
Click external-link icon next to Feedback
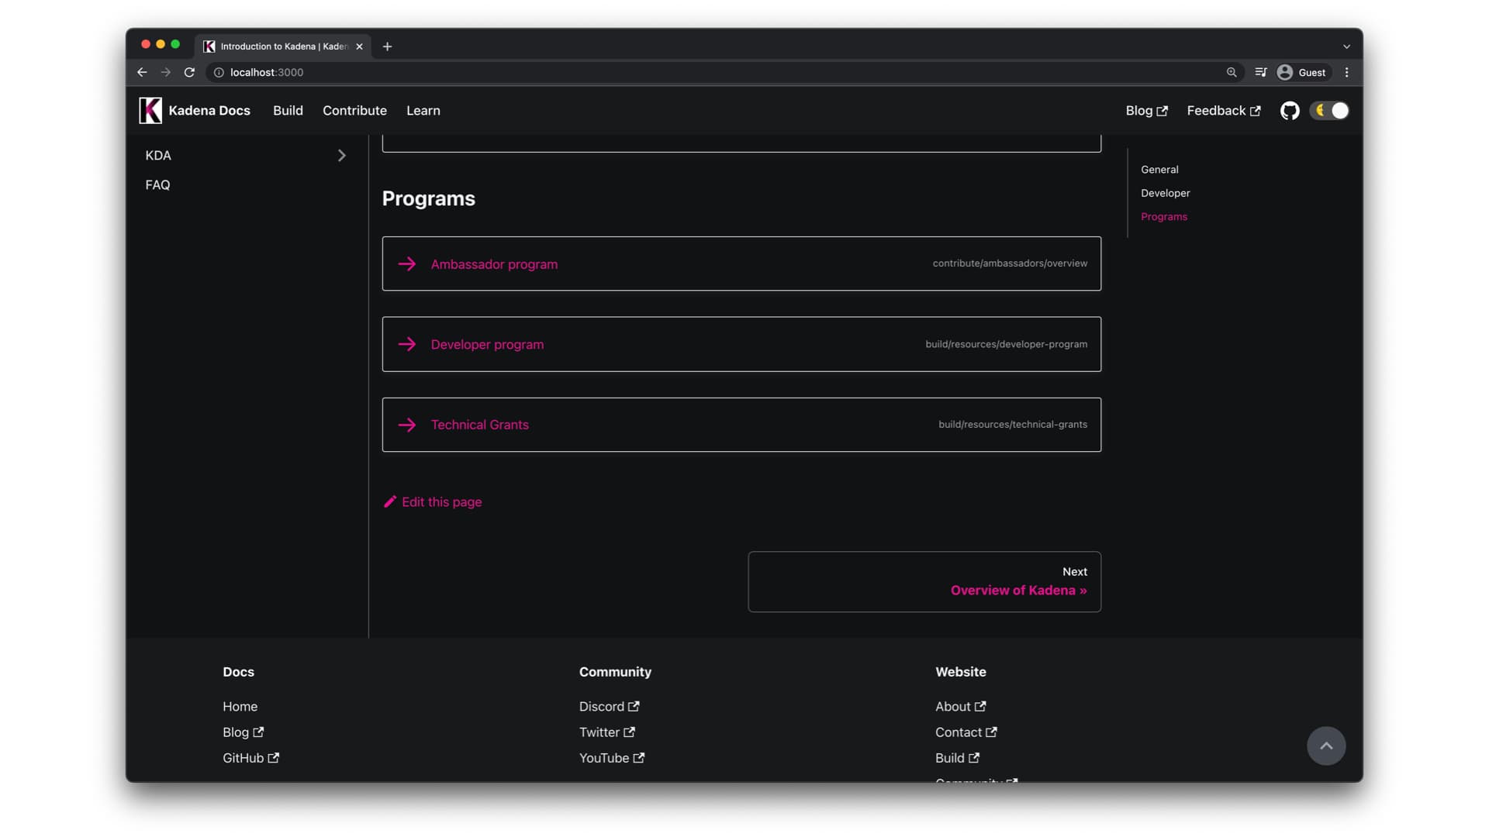1255,111
